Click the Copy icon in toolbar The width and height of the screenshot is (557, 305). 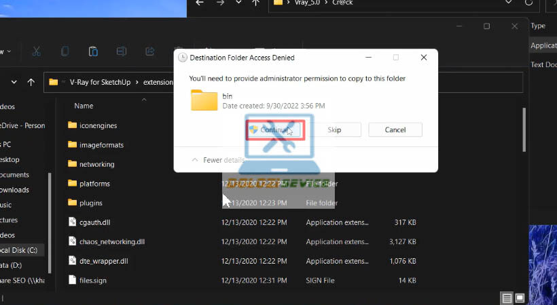pyautogui.click(x=65, y=52)
